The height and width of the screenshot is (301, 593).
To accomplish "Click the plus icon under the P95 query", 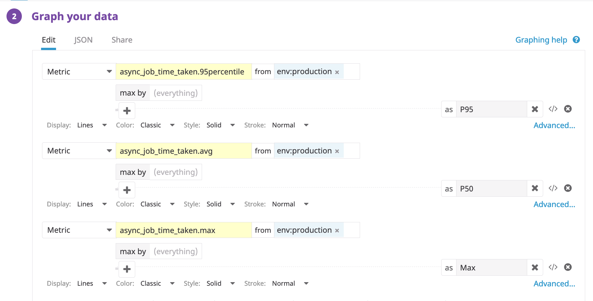I will [127, 111].
